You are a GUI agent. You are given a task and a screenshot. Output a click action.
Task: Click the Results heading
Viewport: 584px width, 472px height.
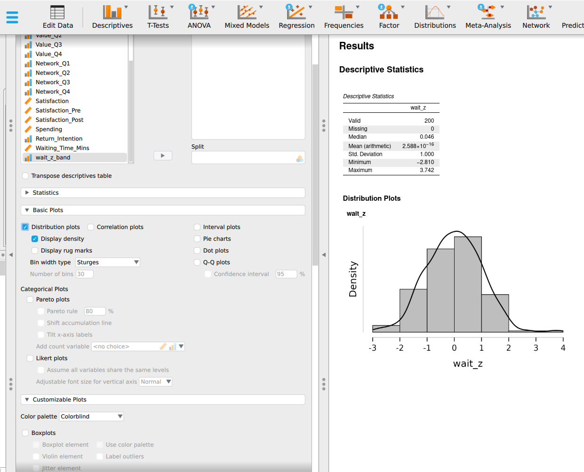point(357,46)
